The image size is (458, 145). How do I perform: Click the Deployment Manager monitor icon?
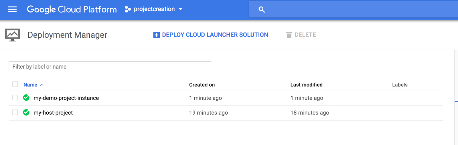(12, 35)
